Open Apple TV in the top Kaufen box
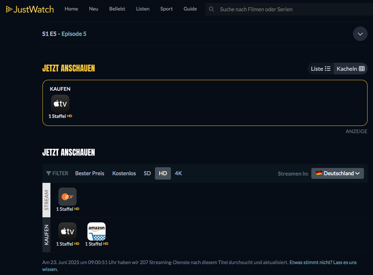 [60, 104]
